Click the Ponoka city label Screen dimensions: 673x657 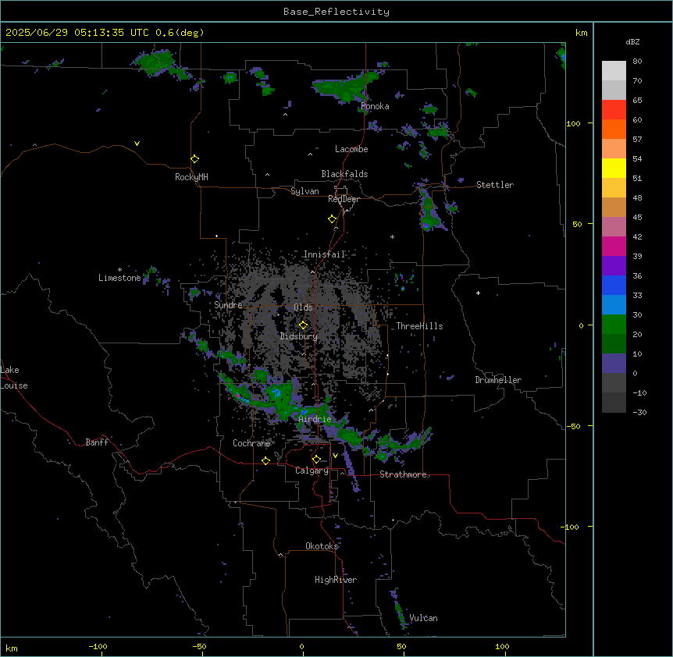click(375, 106)
